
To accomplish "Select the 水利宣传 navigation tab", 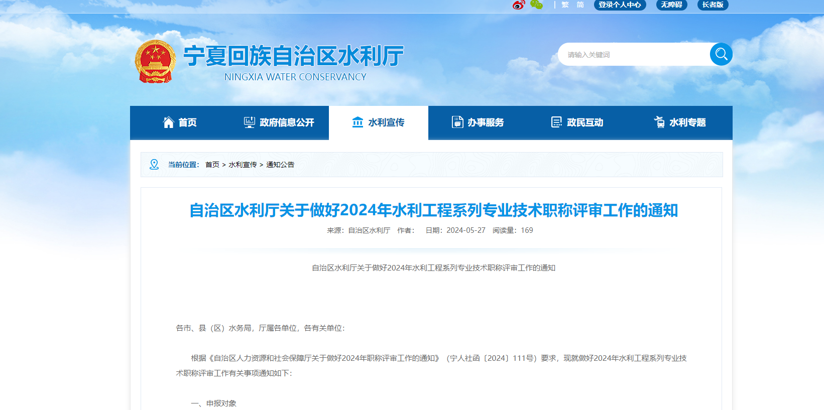I will (x=379, y=122).
